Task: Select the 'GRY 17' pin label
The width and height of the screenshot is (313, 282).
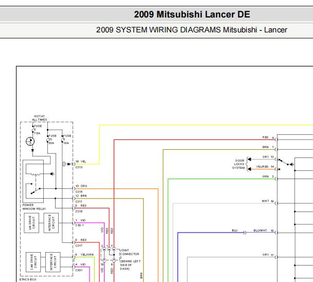Action: 268,255
